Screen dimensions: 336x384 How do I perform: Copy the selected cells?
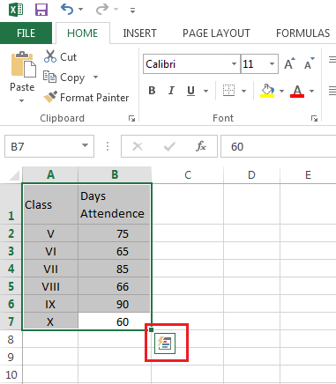pos(64,78)
